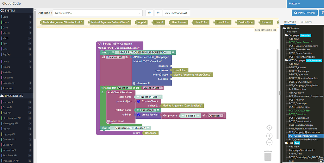
Task: Click the gear icon on Create Object block
Action: 139,101
